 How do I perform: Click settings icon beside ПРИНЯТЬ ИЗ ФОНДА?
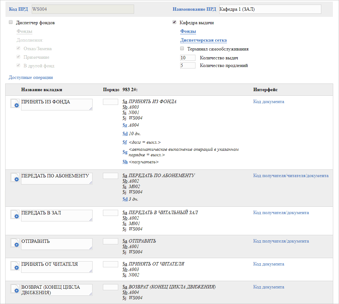pyautogui.click(x=15, y=104)
